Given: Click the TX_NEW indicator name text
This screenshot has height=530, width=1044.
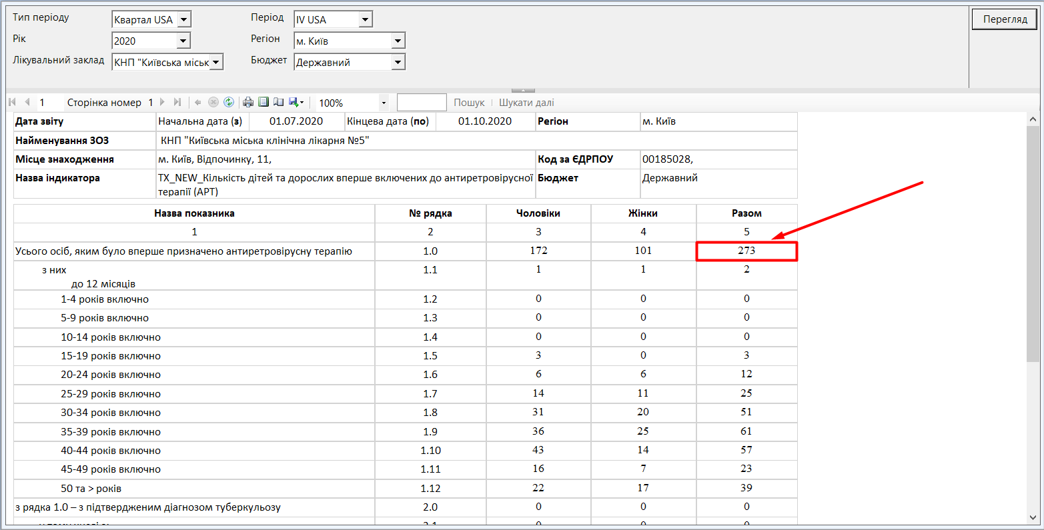Looking at the screenshot, I should point(345,185).
